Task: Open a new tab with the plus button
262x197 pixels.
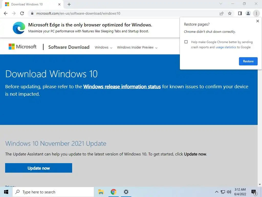Action: coord(69,4)
